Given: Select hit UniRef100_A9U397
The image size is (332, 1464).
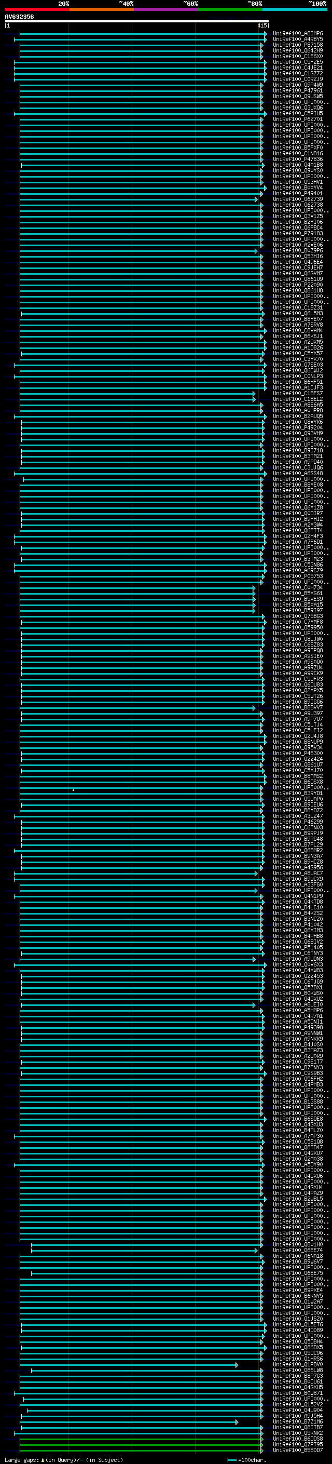Looking at the screenshot, I should (x=297, y=713).
